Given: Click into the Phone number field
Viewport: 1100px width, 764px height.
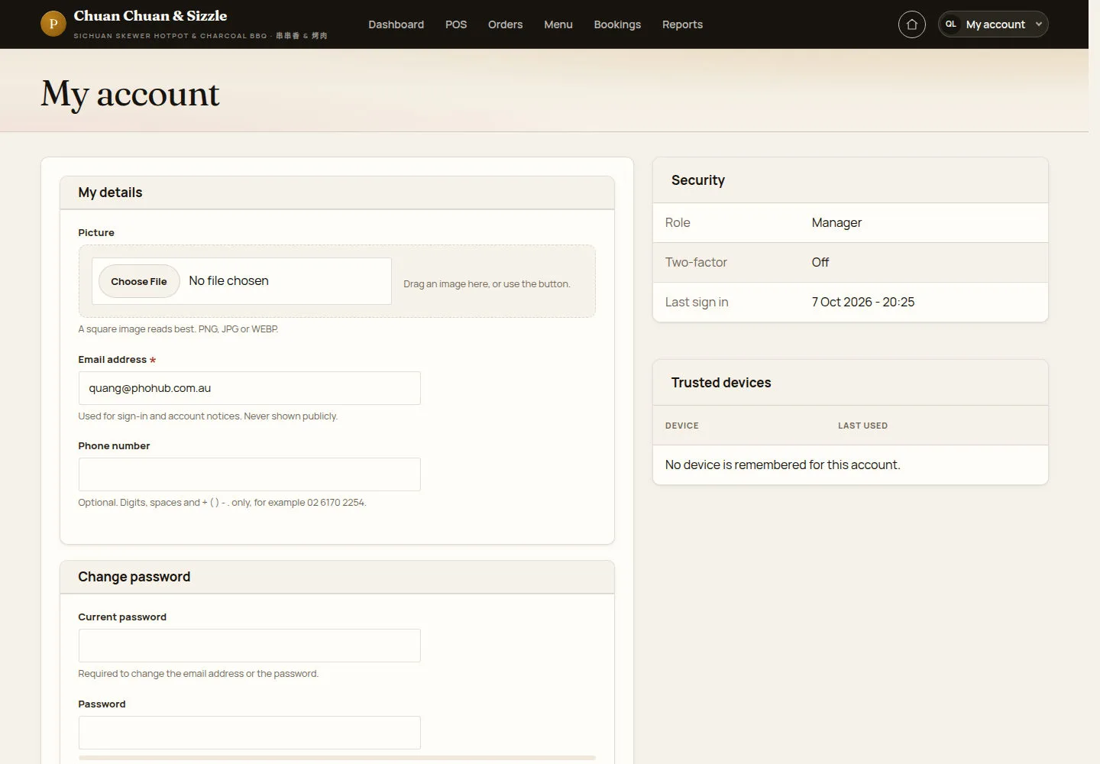Looking at the screenshot, I should pos(249,474).
